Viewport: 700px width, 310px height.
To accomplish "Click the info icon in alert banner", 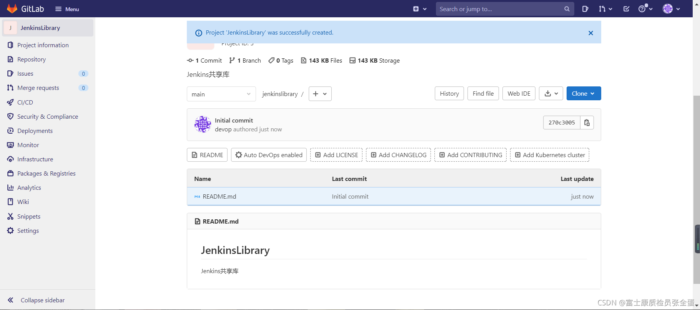I will [199, 33].
